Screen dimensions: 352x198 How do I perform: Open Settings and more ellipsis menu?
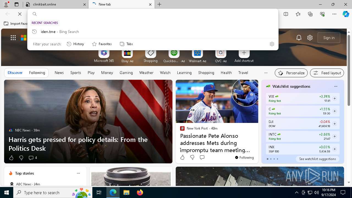pyautogui.click(x=334, y=14)
